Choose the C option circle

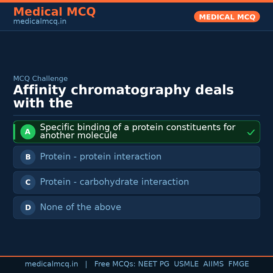pos(28,182)
